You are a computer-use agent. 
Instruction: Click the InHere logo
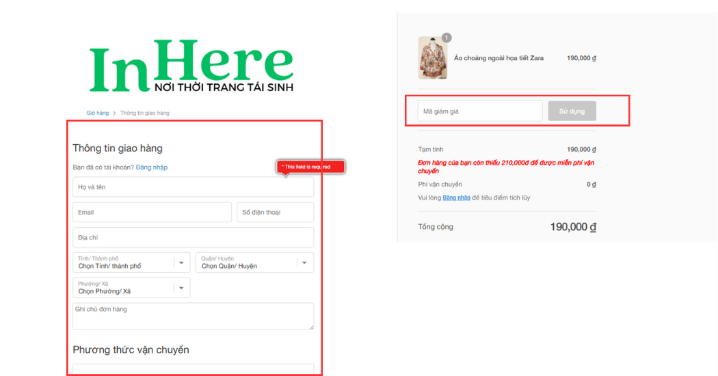(x=191, y=66)
